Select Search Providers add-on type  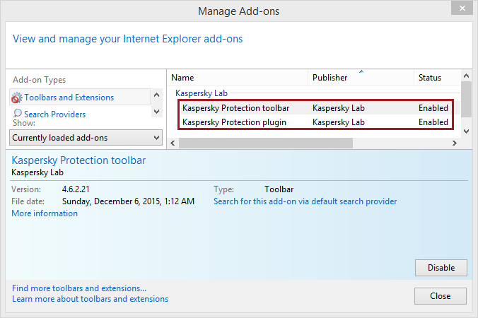(x=55, y=114)
